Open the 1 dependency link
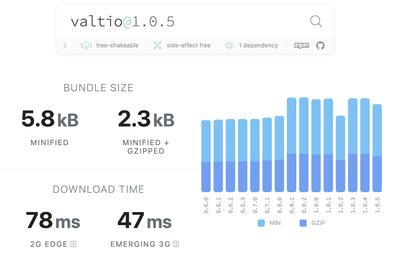 pyautogui.click(x=258, y=46)
